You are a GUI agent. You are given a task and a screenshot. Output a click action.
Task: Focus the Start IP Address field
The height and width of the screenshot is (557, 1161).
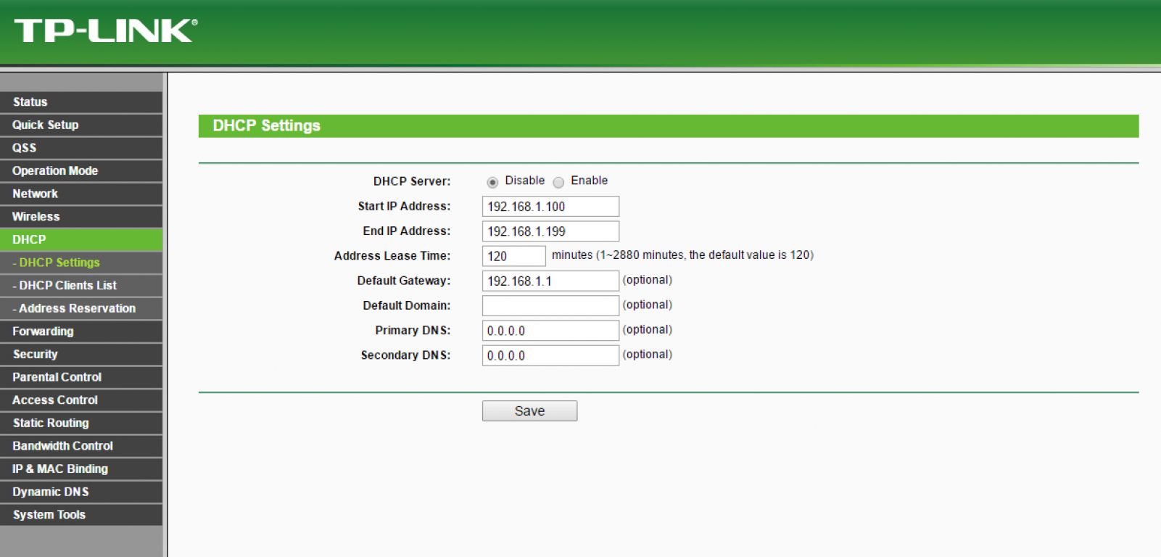(x=550, y=207)
